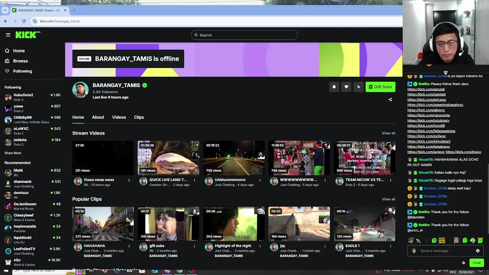Open kick.com/fafaowadotes link in chat

pos(431,131)
